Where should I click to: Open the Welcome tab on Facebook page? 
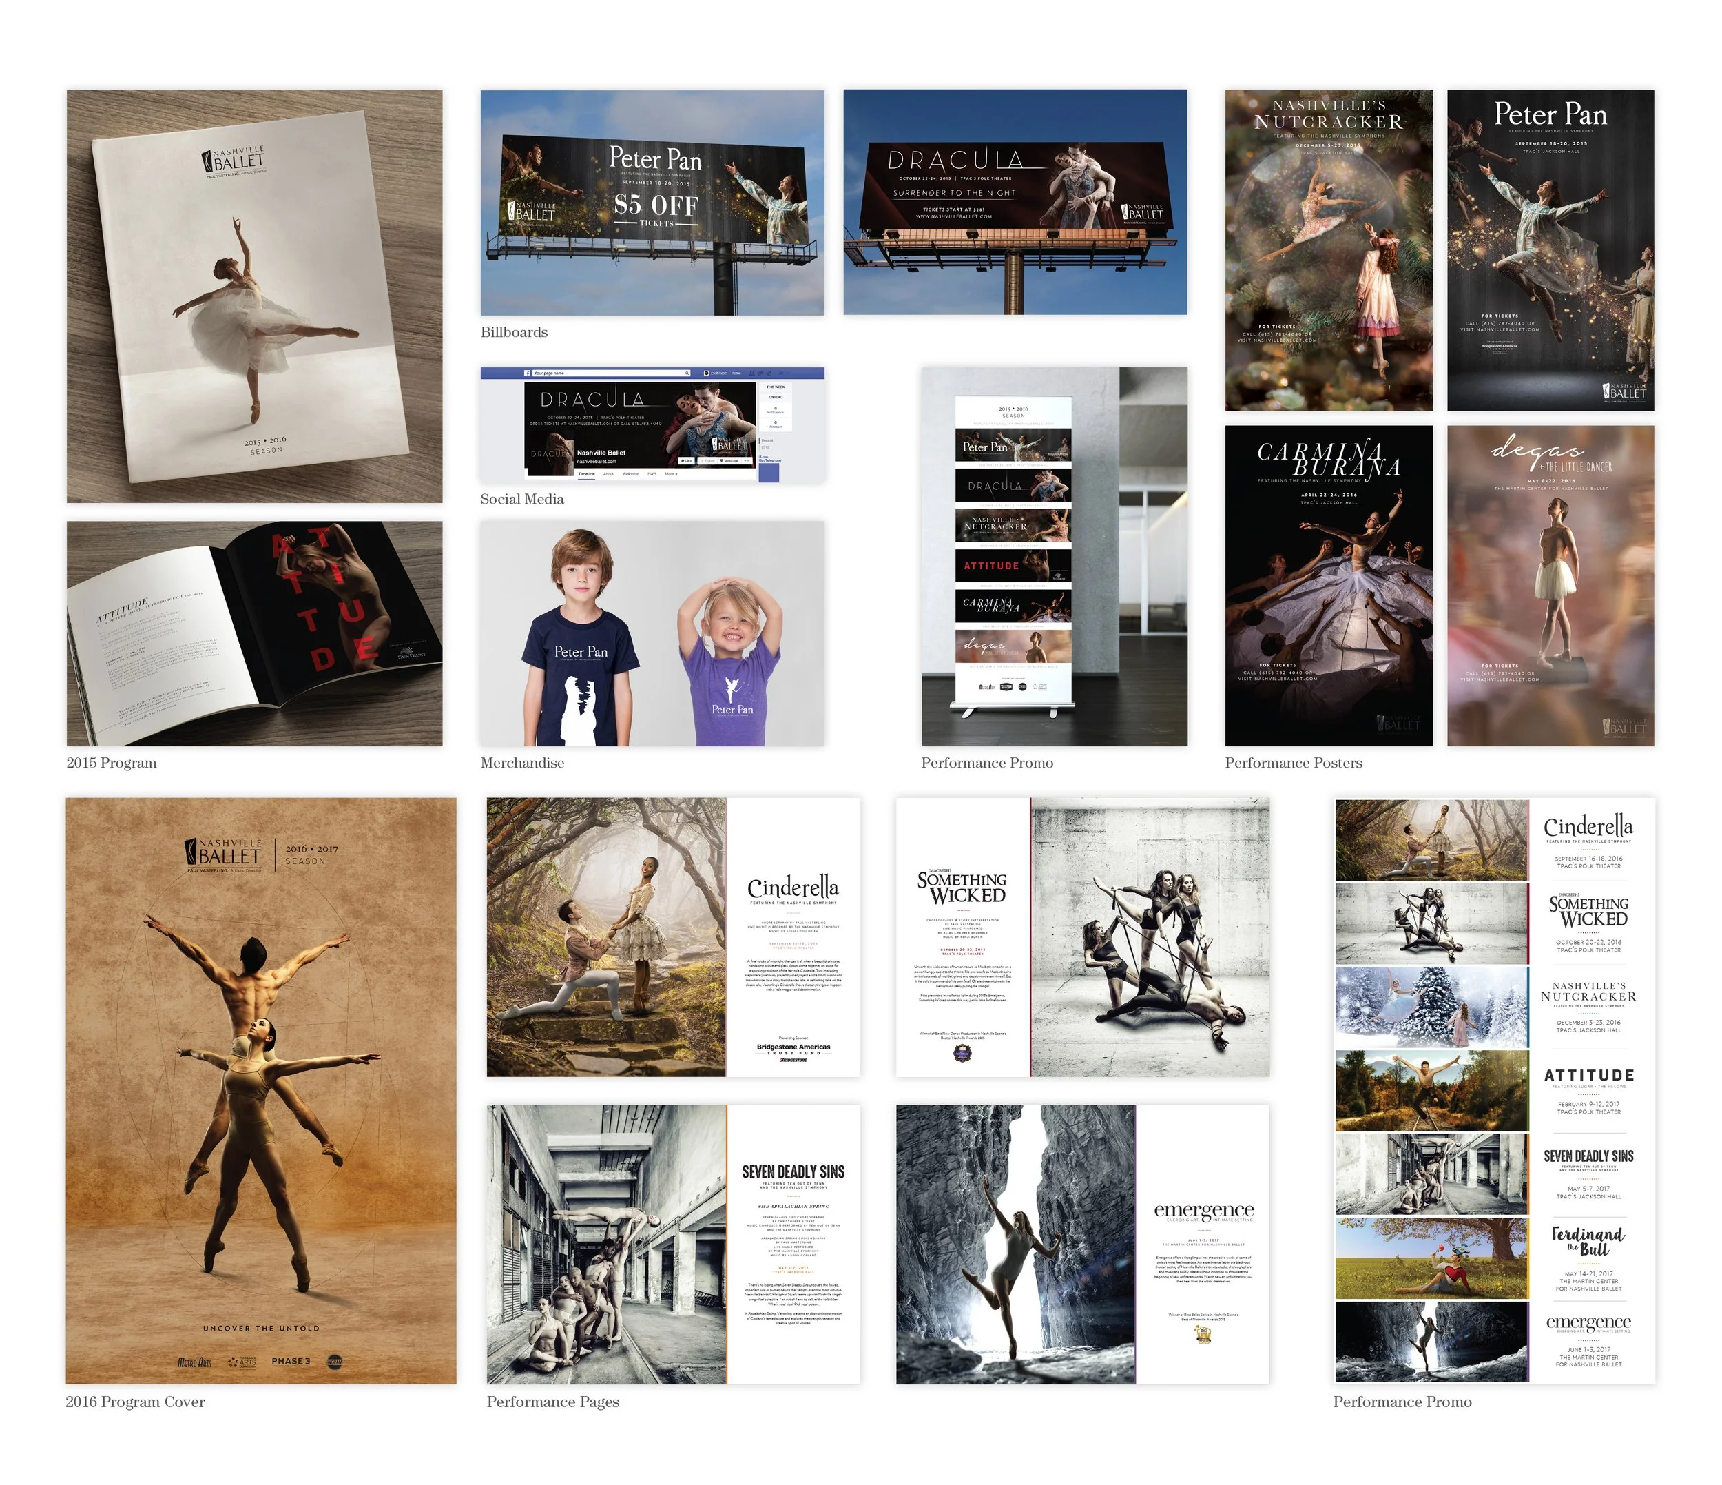click(631, 475)
